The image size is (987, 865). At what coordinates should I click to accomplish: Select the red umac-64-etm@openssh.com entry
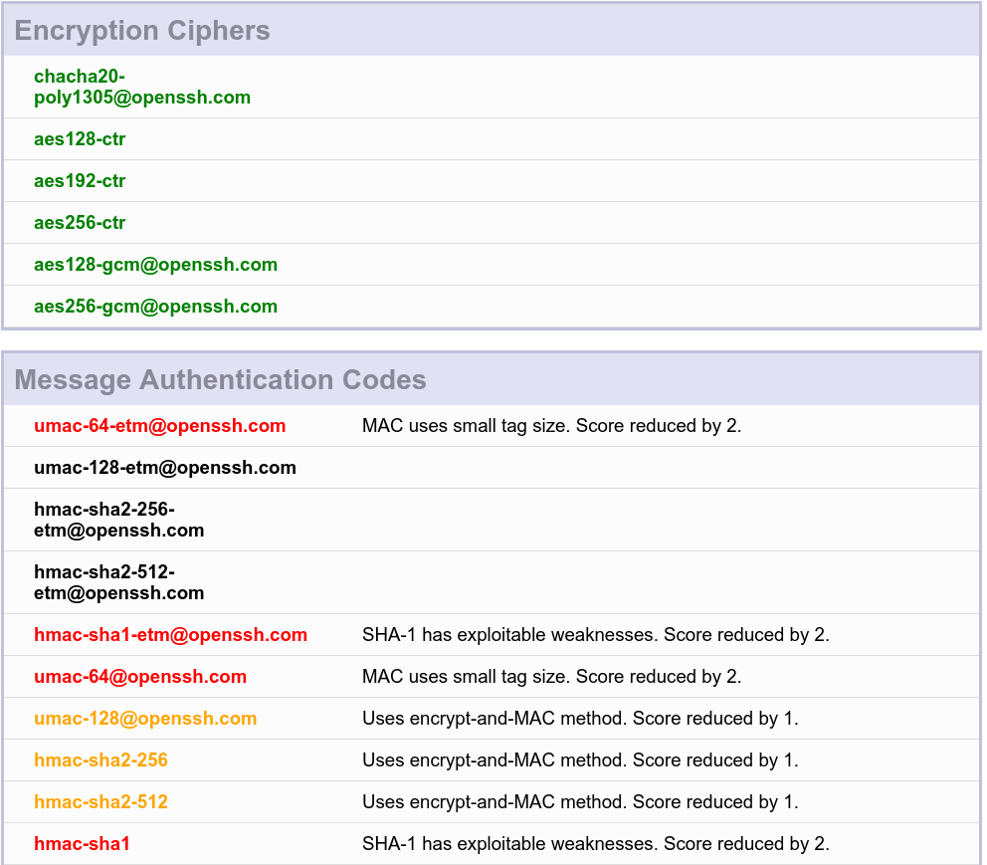(x=159, y=426)
